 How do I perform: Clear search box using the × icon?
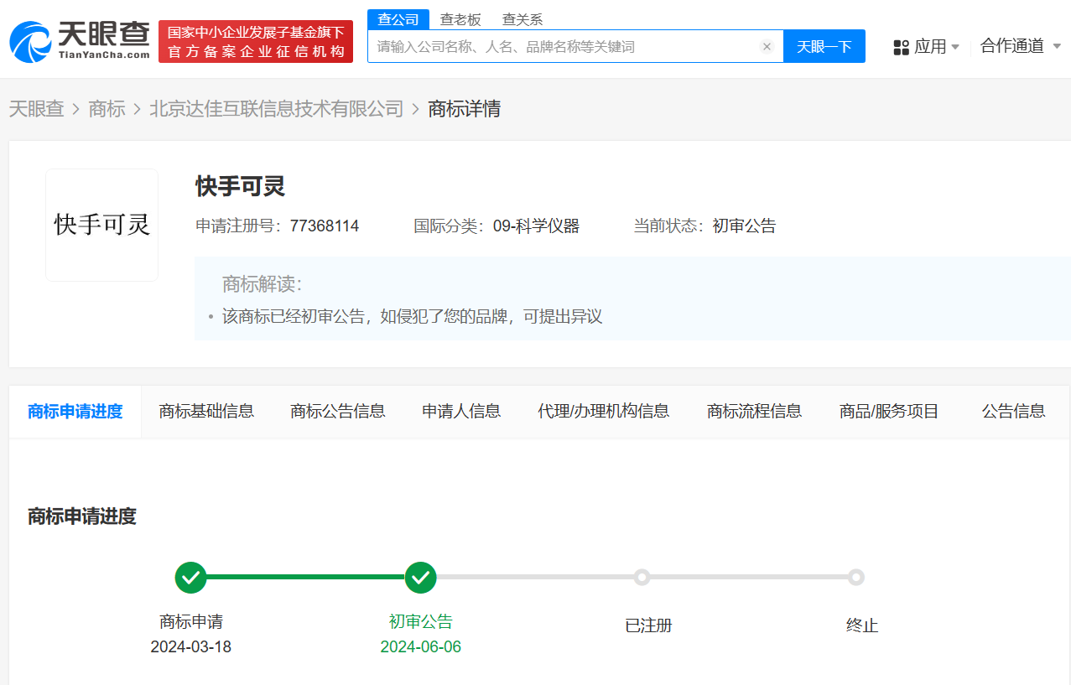pyautogui.click(x=767, y=47)
